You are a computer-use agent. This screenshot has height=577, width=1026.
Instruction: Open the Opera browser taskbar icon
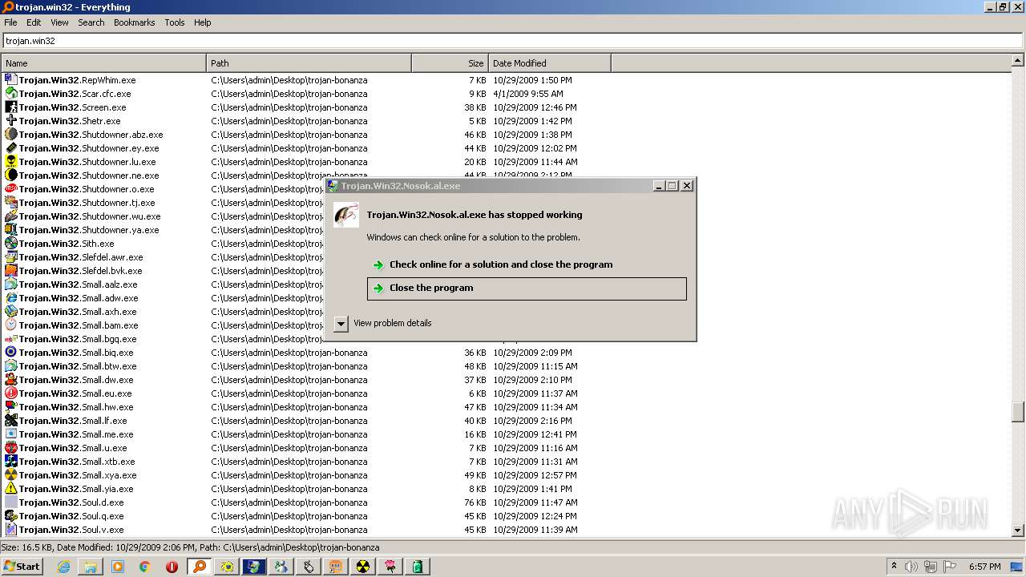(172, 567)
